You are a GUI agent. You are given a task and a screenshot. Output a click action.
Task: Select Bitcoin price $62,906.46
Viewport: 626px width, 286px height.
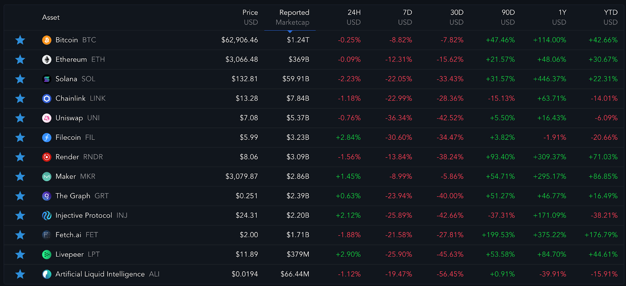239,40
